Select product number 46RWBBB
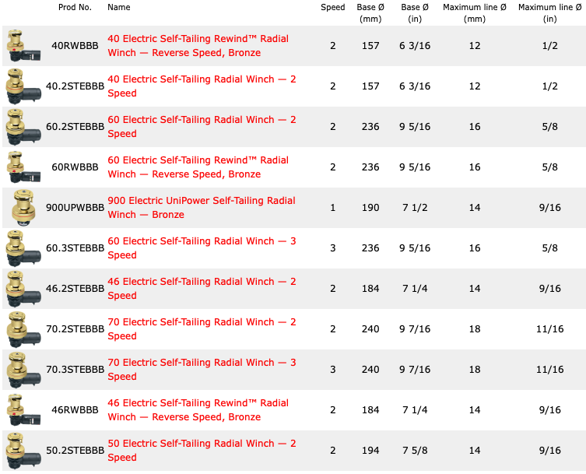Viewport: 586px width, 474px height. tap(75, 410)
